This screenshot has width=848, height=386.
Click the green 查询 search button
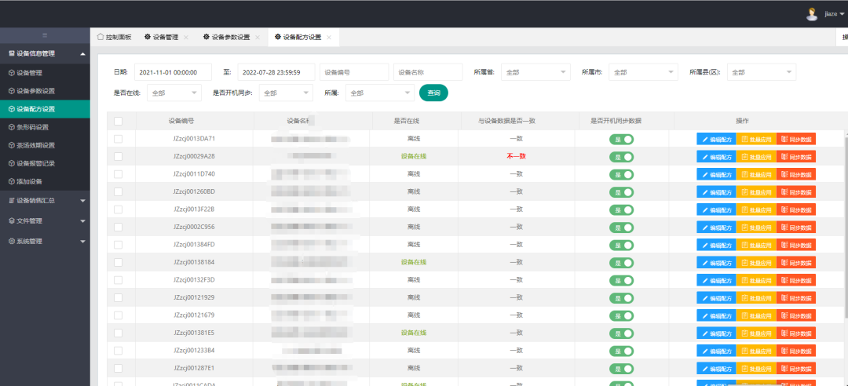433,93
